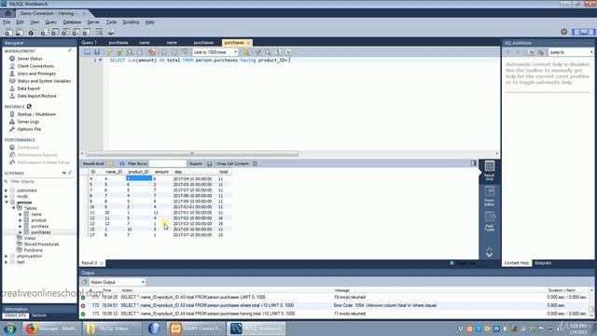Open XAMPP Control Panel in taskbar

pyautogui.click(x=196, y=329)
